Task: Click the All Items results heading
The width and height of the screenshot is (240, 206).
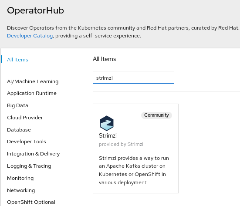Action: (x=105, y=59)
